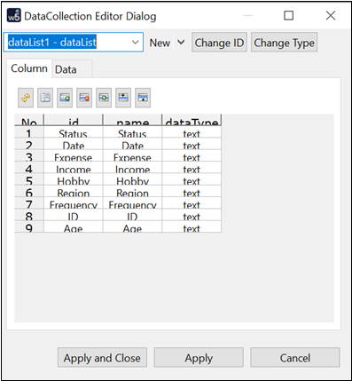The image size is (352, 381).
Task: Click Date cell in the id column
Action: point(74,144)
